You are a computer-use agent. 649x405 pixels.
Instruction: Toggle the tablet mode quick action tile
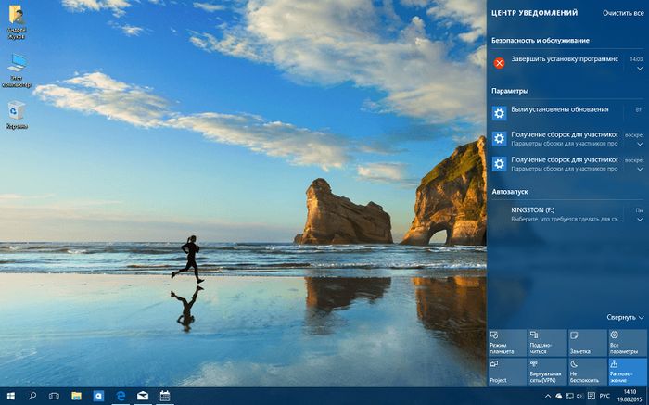(506, 342)
